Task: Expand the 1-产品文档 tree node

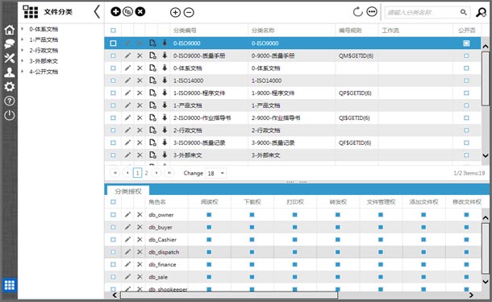Action: point(23,39)
